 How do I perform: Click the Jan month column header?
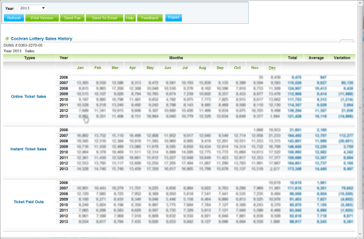click(80, 68)
